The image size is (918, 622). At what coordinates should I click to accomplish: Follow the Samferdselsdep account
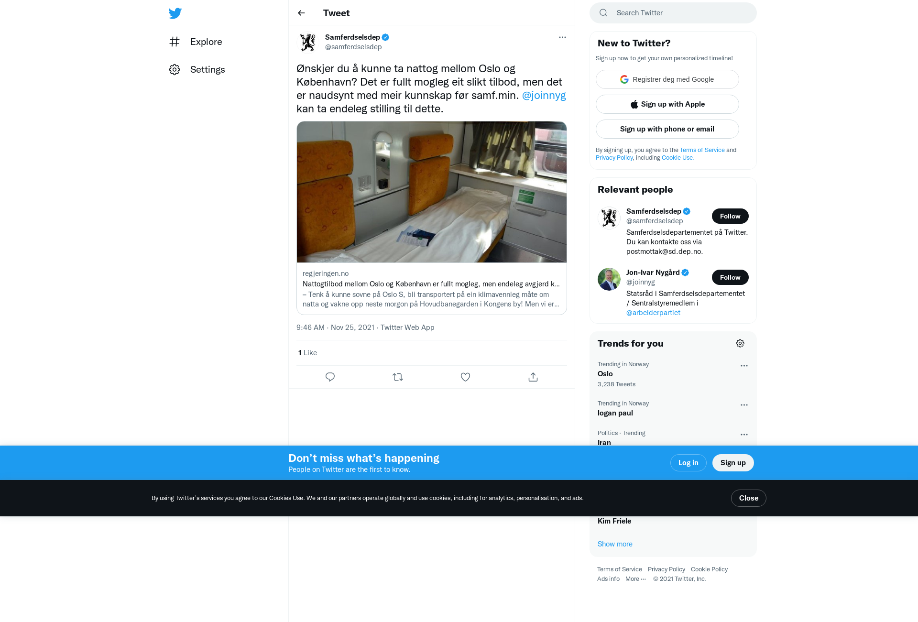[x=730, y=216]
